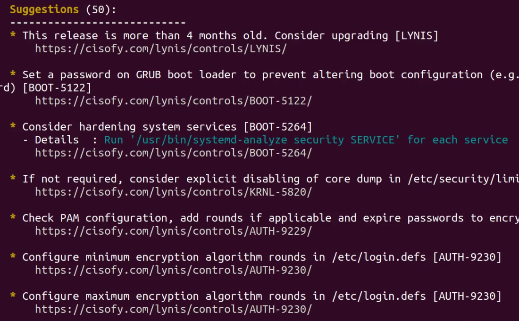Open the last AUTH-9230 controls link
The width and height of the screenshot is (519, 321).
pyautogui.click(x=174, y=309)
